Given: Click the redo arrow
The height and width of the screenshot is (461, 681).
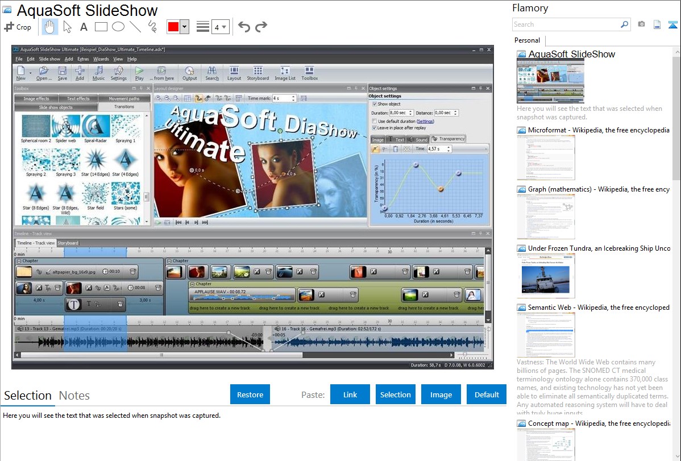Looking at the screenshot, I should pos(261,27).
